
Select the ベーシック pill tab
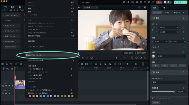(x=157, y=13)
